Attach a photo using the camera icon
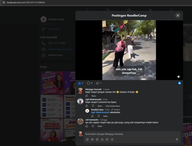Viewport: 192px width, 146px height. pyautogui.click(x=102, y=140)
